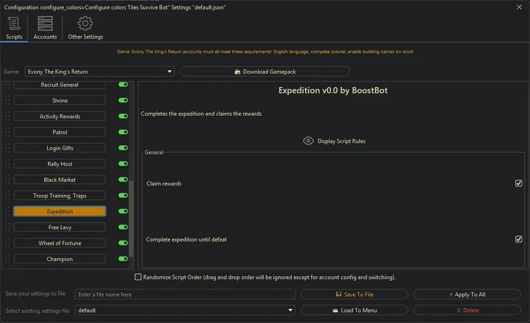Uncheck Claim rewards

point(519,183)
